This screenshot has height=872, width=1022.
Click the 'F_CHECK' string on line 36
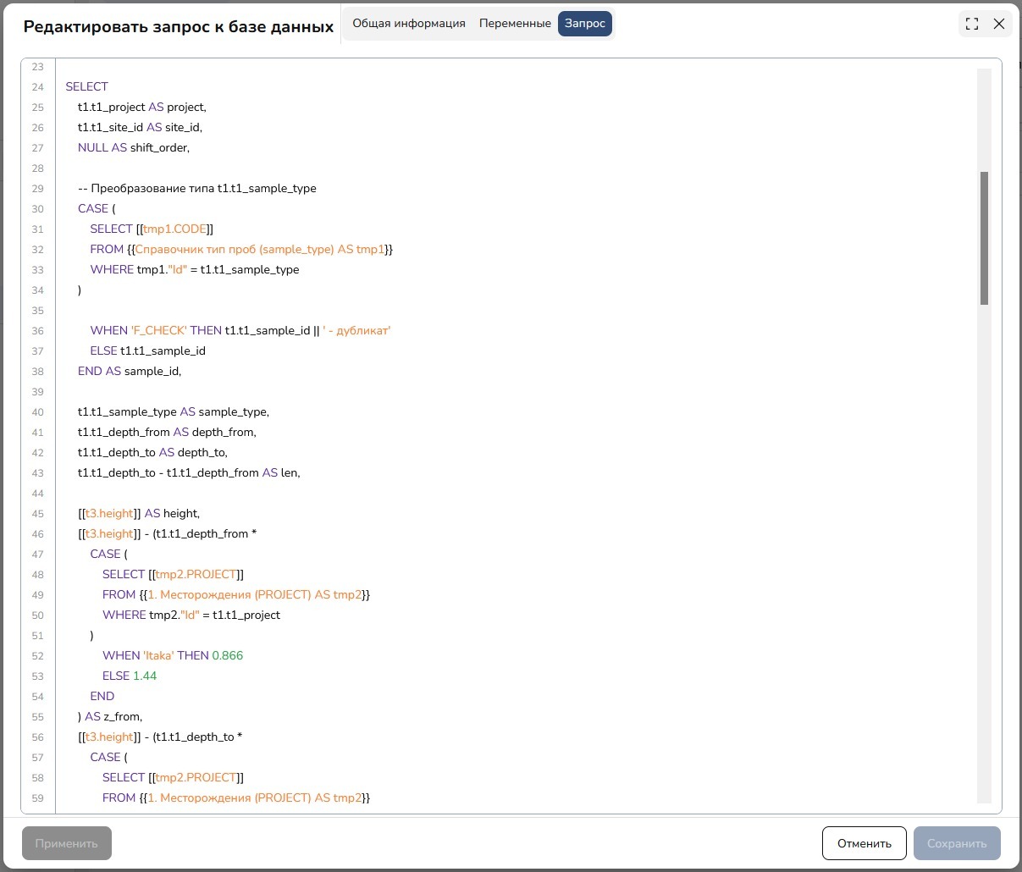coord(159,330)
